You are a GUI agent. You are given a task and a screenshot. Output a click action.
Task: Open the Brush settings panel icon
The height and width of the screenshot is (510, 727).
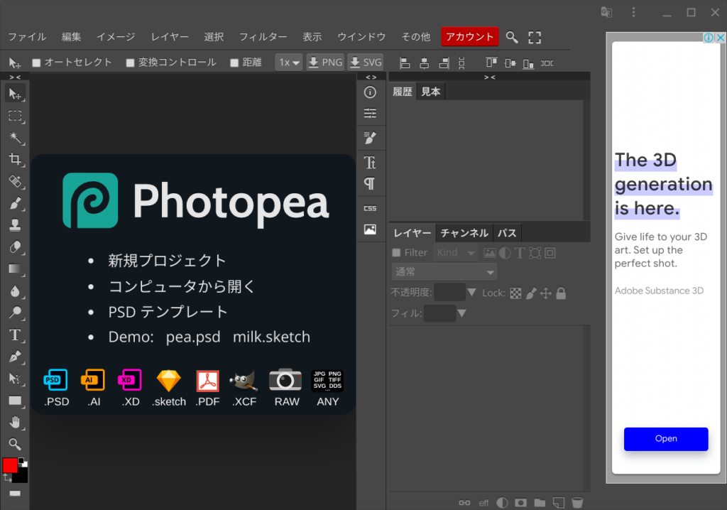pos(370,138)
